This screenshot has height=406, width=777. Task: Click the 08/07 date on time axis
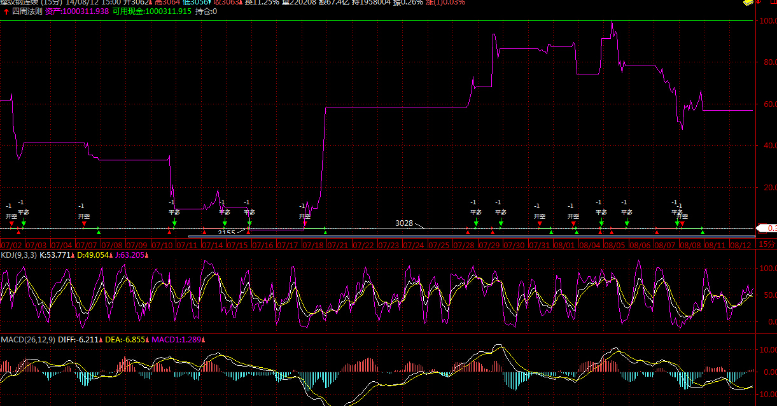pos(664,245)
